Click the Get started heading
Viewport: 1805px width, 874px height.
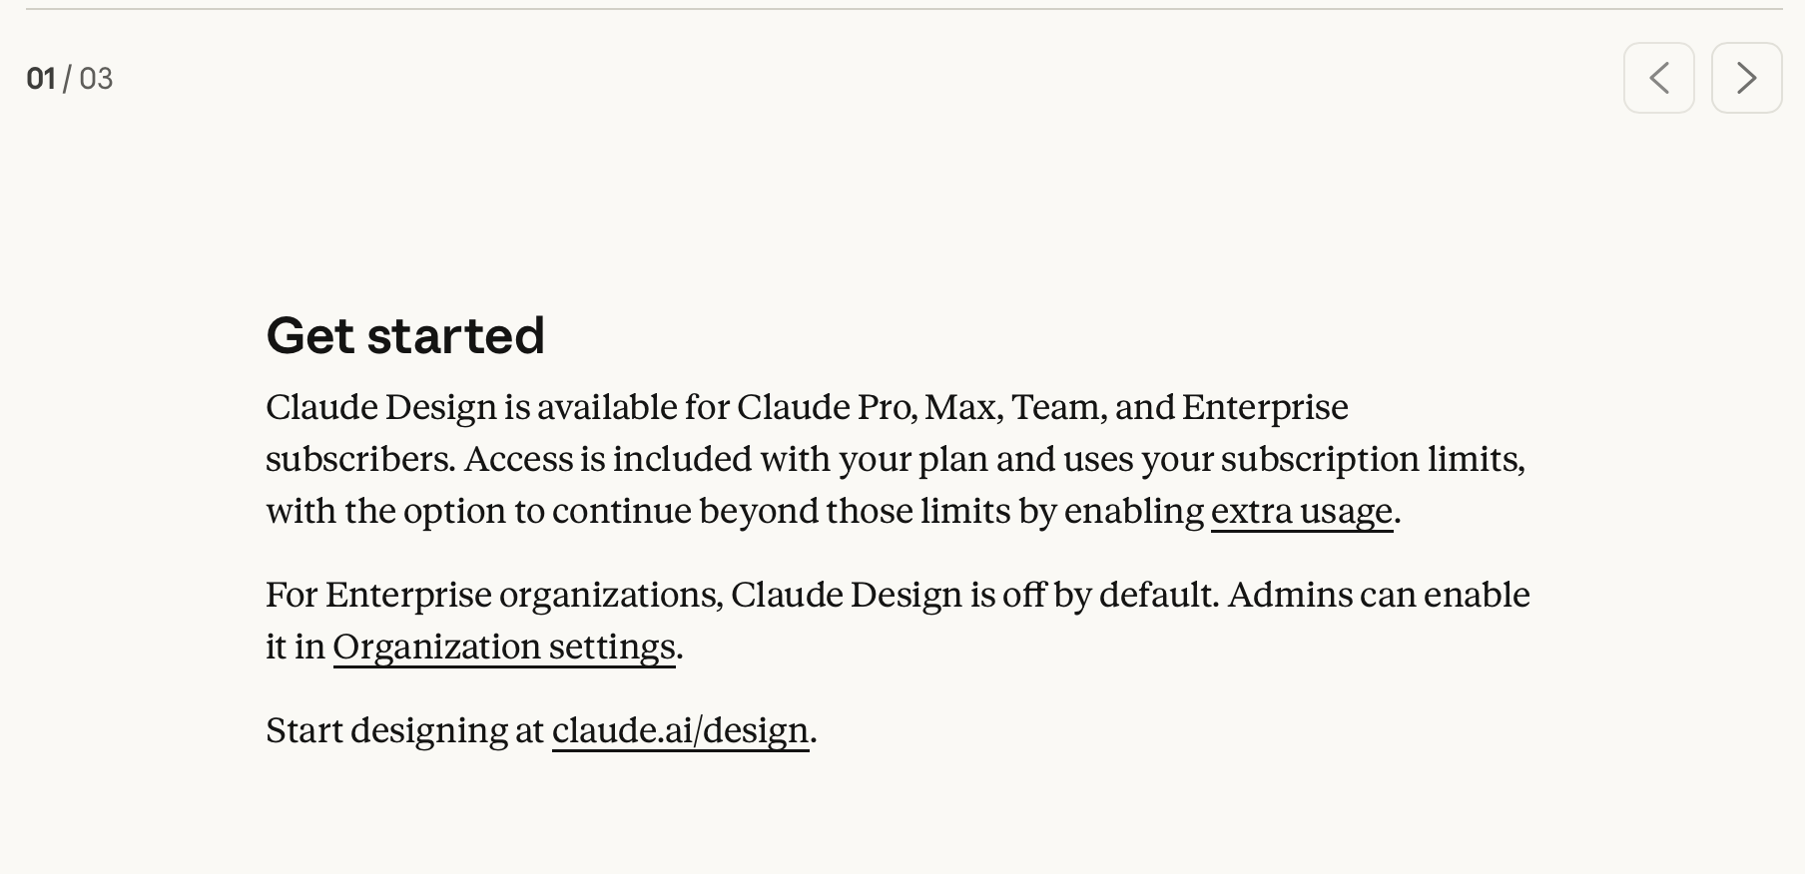pyautogui.click(x=405, y=335)
